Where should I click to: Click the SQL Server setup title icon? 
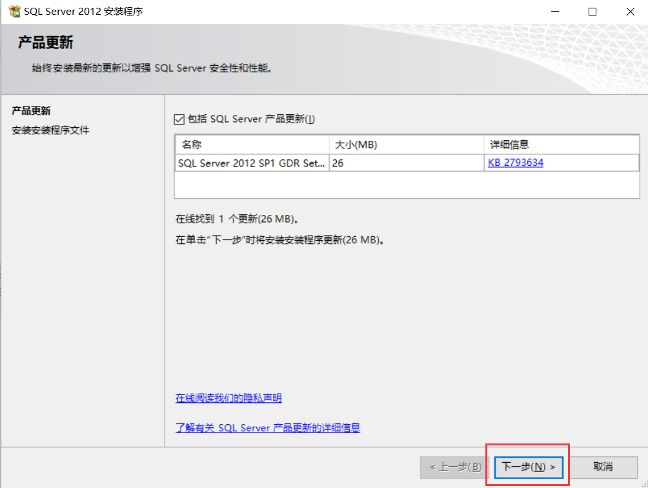pos(14,11)
